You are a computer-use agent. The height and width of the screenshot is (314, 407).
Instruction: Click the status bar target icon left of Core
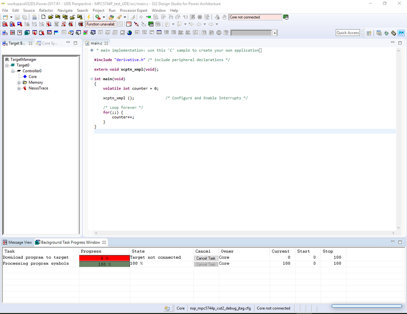[167, 308]
